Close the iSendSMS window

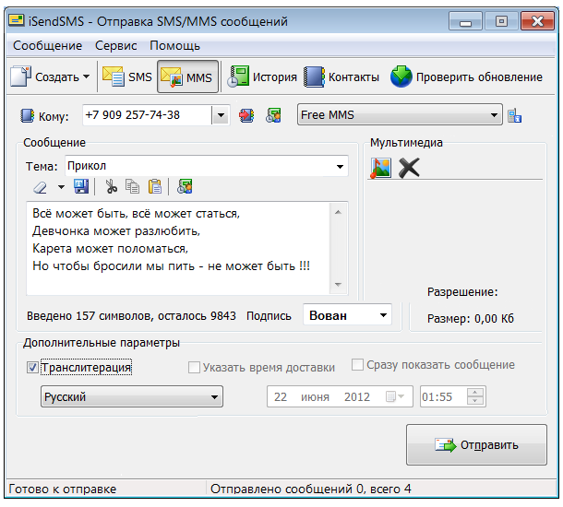[x=537, y=21]
